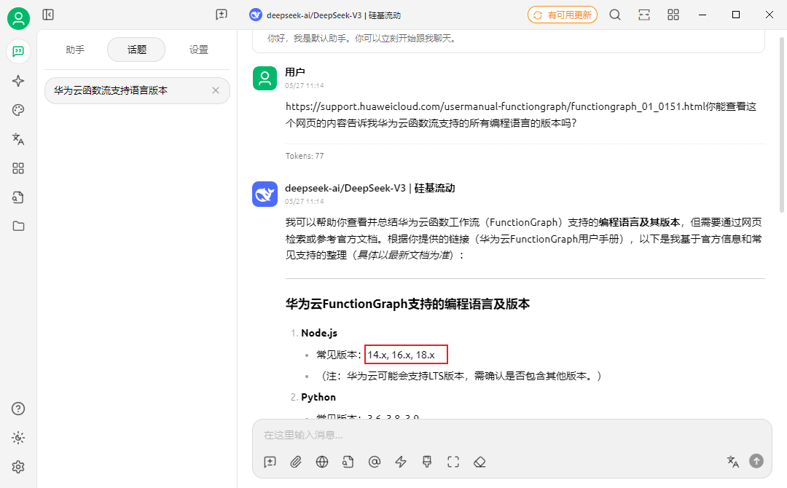Screen dimensions: 787x488
Task: Select knowledge base icon in input toolbar
Action: click(348, 462)
